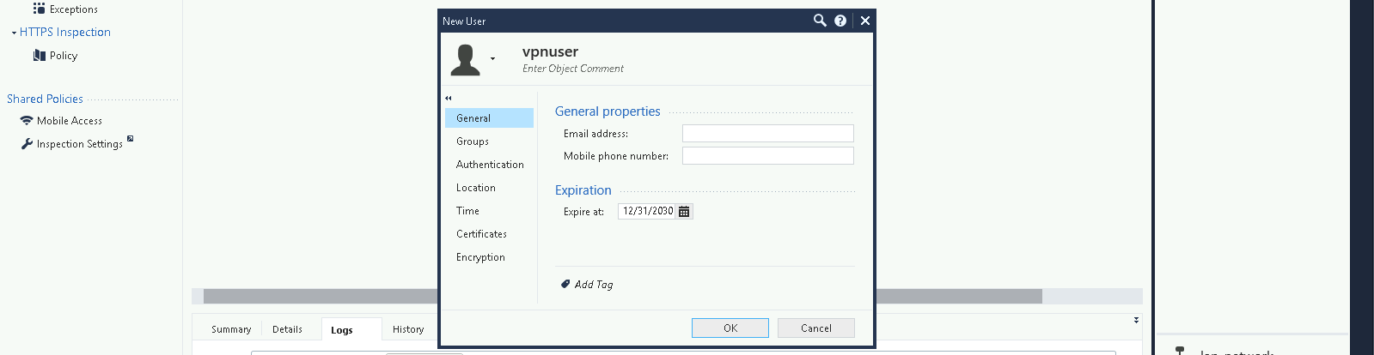Collapse the HTTPS Inspection section
This screenshot has height=355, width=1374.
click(14, 33)
